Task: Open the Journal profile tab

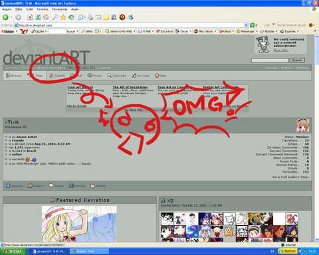Action: coord(77,186)
